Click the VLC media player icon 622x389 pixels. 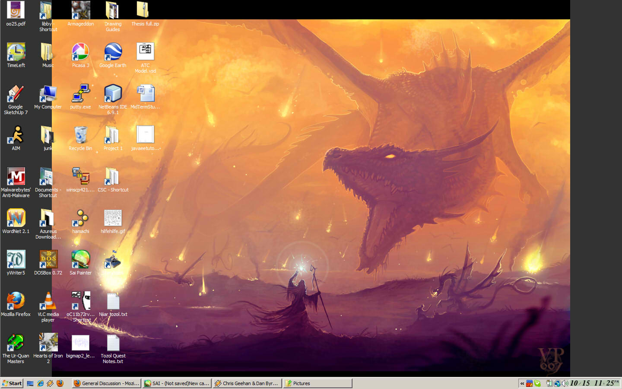48,301
